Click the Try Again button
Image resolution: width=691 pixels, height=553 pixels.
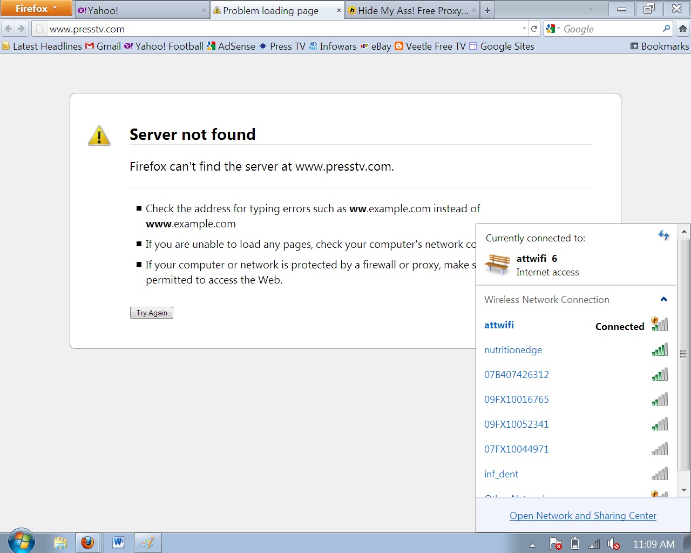coord(152,313)
